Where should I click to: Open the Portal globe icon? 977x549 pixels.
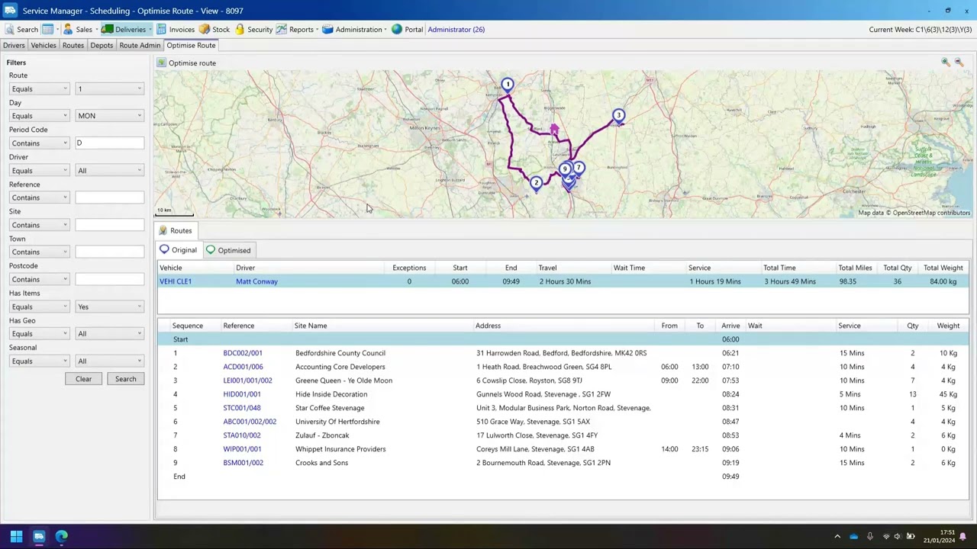pyautogui.click(x=397, y=29)
